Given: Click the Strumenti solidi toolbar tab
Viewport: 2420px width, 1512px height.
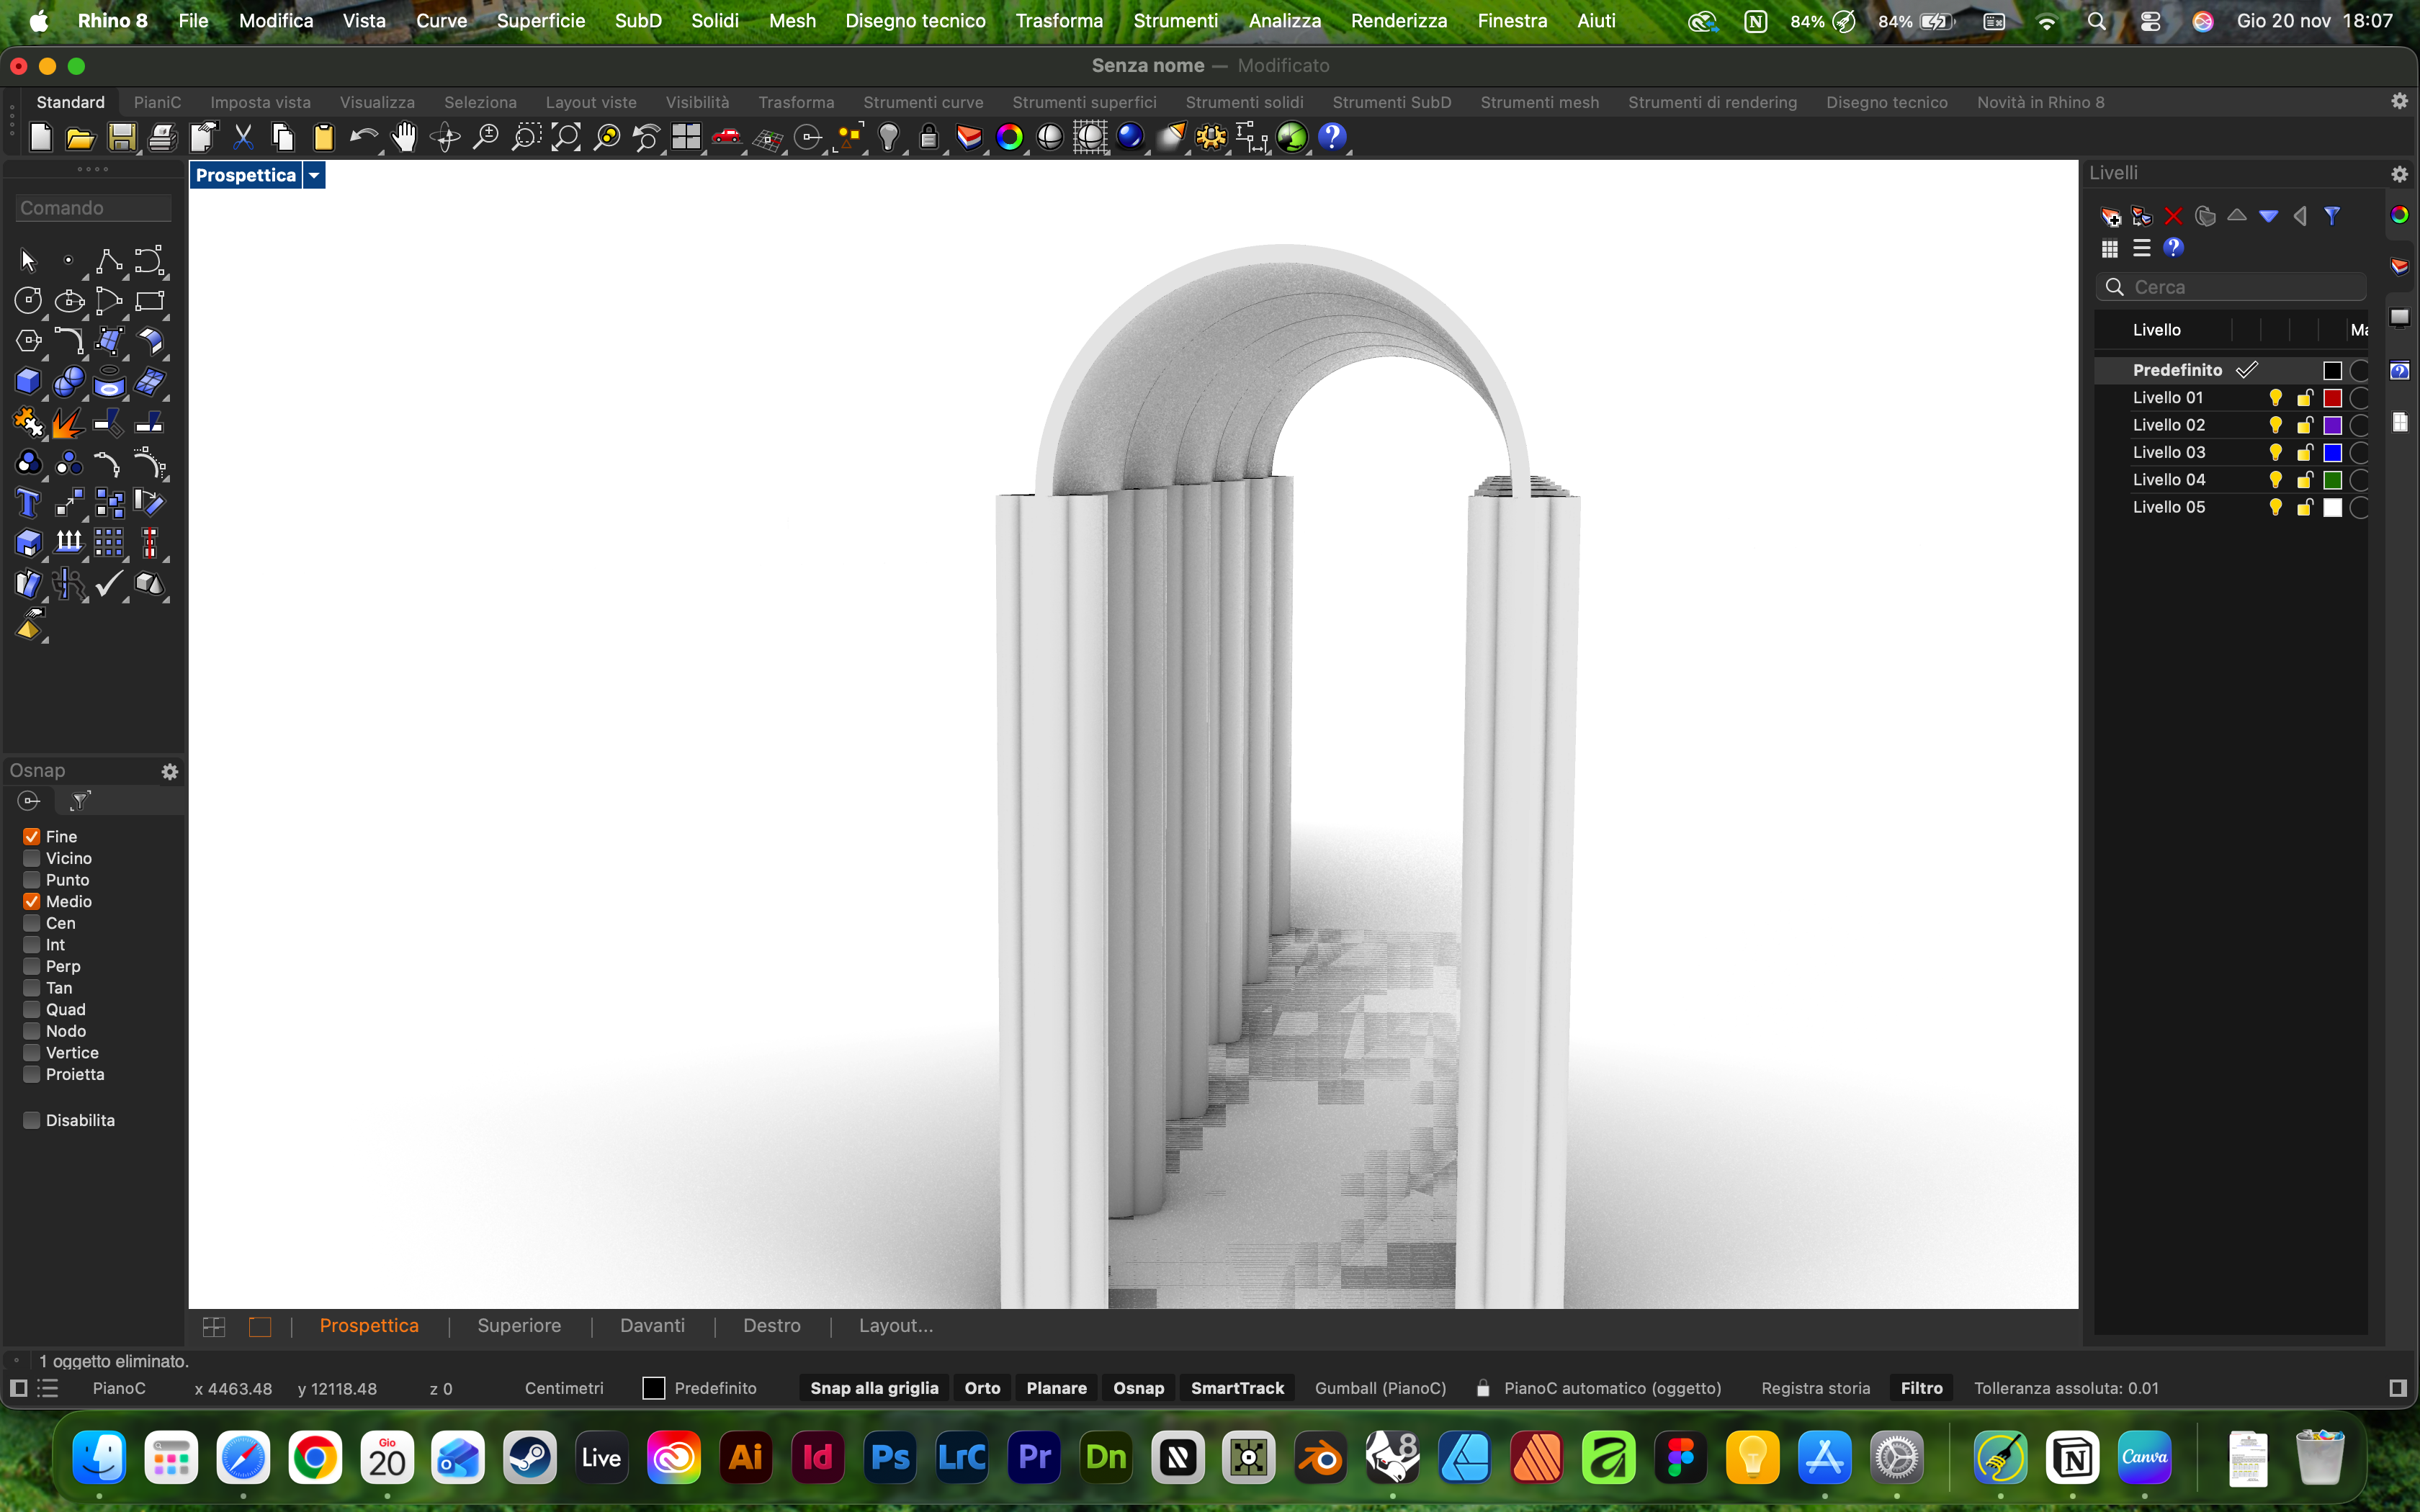Looking at the screenshot, I should pyautogui.click(x=1243, y=102).
